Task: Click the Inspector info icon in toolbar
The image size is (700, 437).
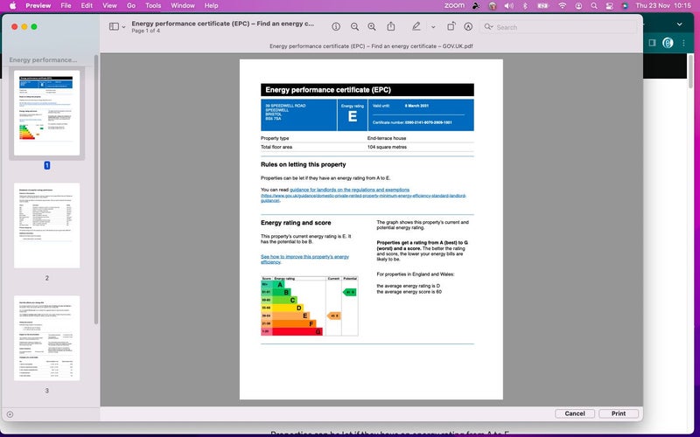Action: tap(337, 27)
